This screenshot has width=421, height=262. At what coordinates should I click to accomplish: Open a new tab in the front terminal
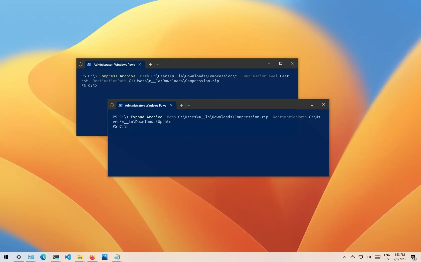pyautogui.click(x=181, y=105)
